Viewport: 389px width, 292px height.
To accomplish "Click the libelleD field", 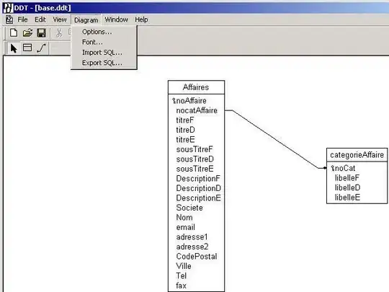I will coord(347,187).
